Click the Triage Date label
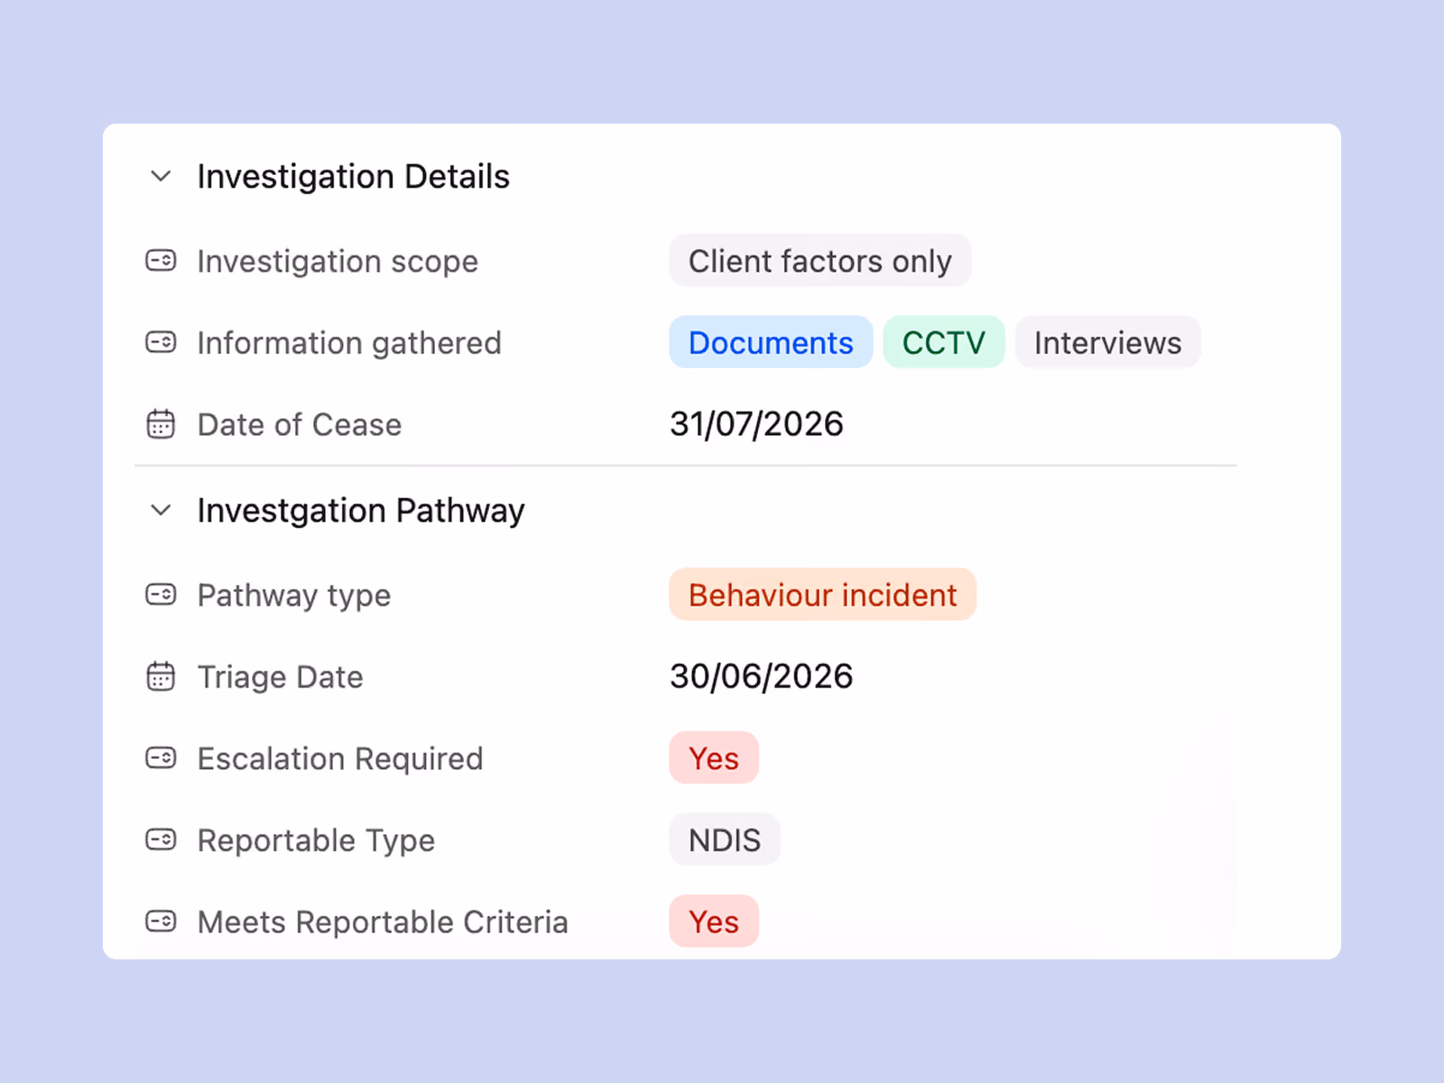Viewport: 1444px width, 1083px height. coord(280,677)
